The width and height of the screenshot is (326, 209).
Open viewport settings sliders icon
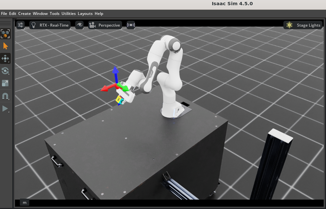20,25
